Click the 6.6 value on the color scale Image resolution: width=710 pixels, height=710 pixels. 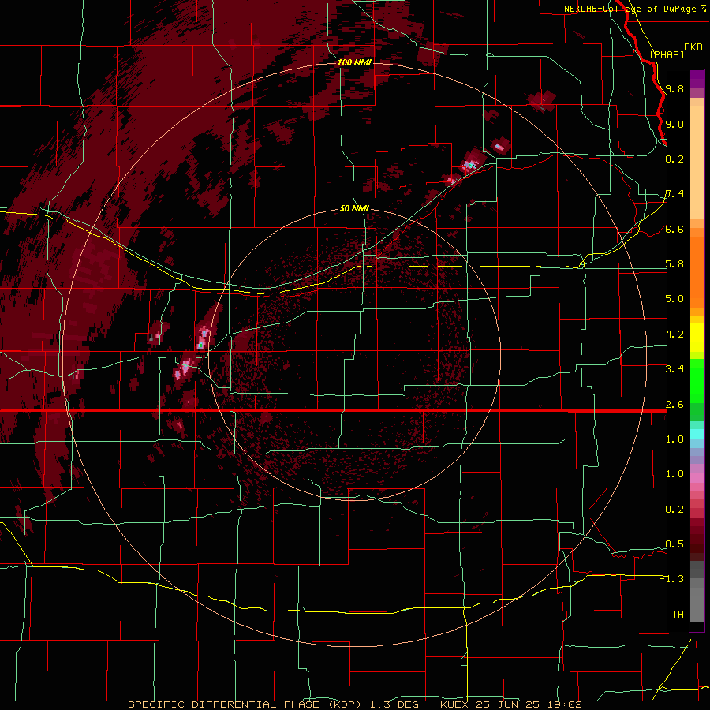click(674, 229)
